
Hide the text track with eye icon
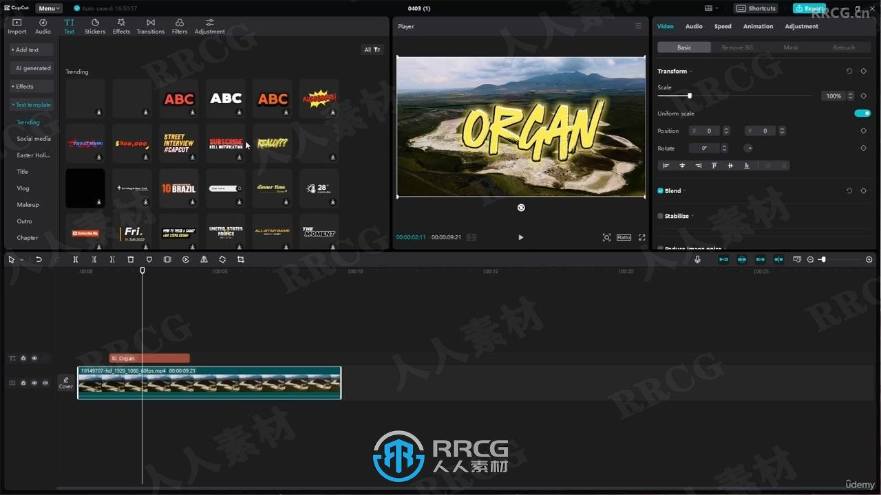coord(34,358)
